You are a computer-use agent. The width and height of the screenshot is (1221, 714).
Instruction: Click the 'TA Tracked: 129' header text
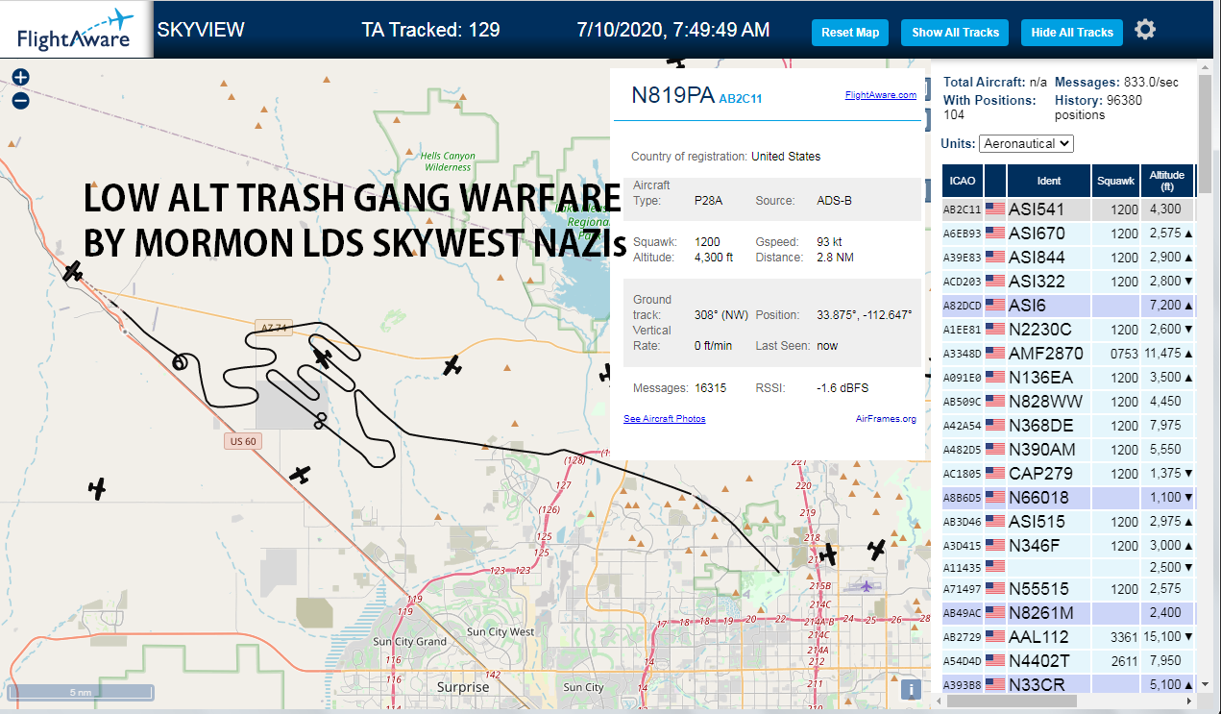click(x=430, y=30)
